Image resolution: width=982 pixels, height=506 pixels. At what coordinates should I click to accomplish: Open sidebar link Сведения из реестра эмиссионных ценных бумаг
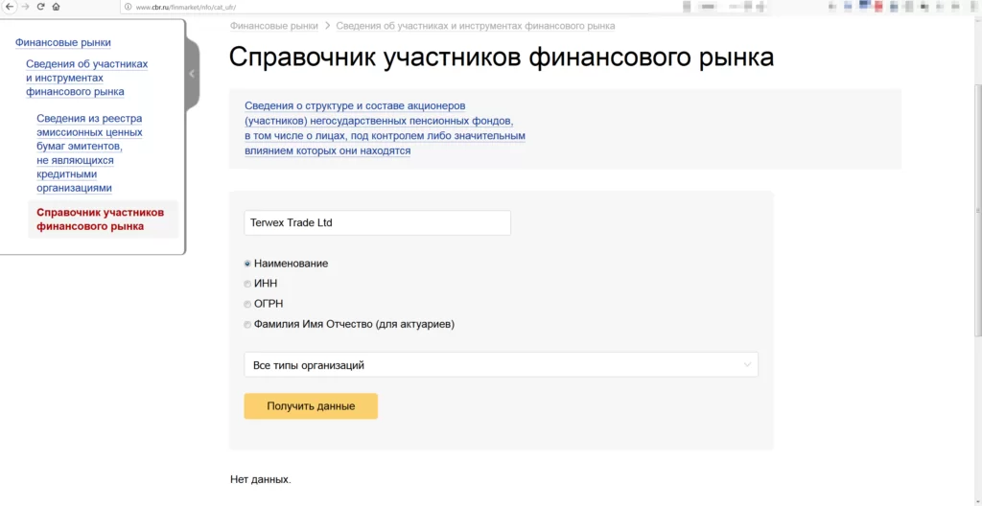click(89, 153)
